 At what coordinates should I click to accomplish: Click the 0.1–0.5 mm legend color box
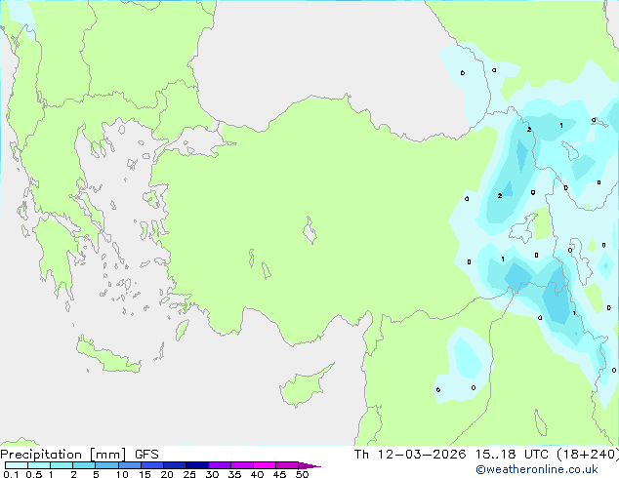(17, 465)
